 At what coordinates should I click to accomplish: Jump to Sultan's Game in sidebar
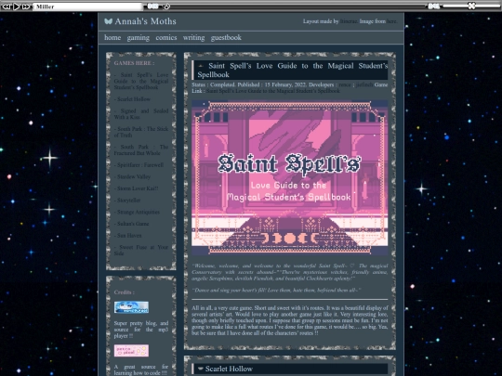[132, 224]
